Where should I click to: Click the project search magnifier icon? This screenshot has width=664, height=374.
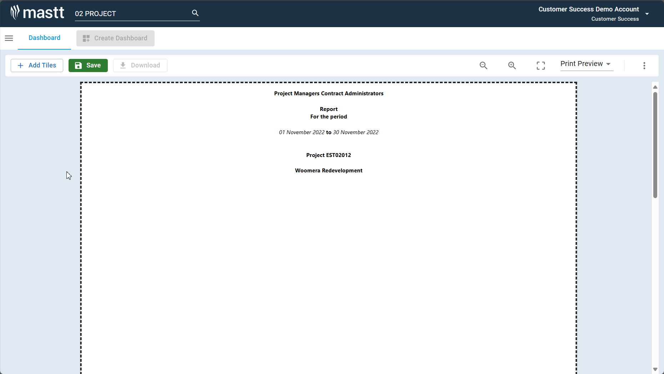point(195,12)
